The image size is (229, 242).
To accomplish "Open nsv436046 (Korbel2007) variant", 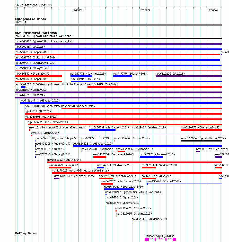I will tap(164, 182).
